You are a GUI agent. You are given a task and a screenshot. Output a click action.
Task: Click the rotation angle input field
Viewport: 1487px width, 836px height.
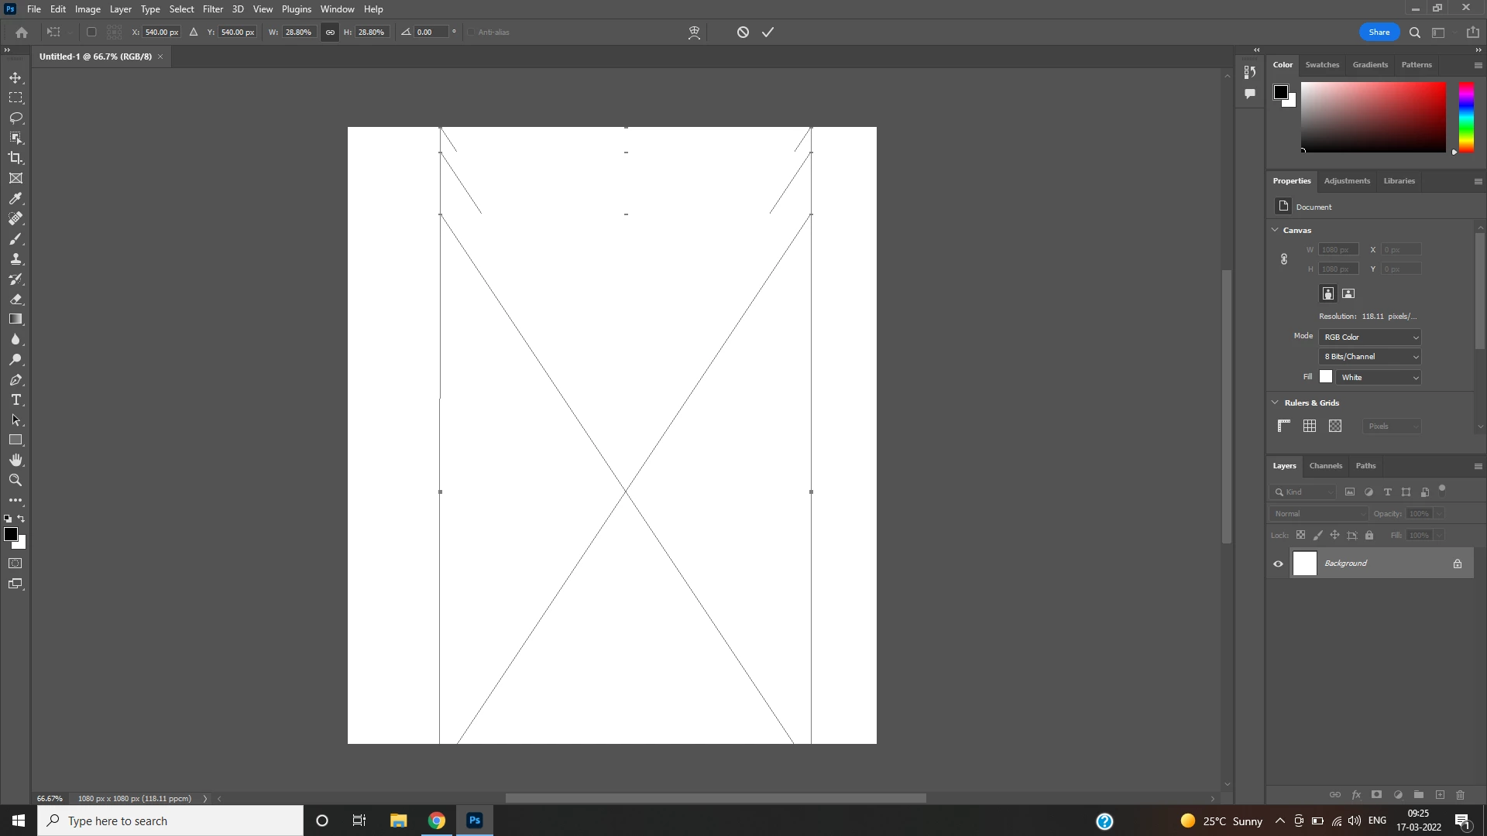point(431,33)
